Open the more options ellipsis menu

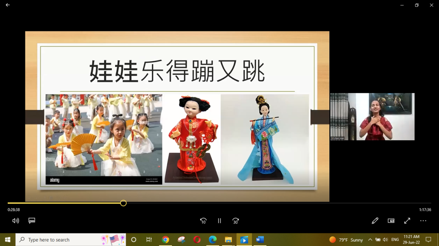pyautogui.click(x=423, y=221)
